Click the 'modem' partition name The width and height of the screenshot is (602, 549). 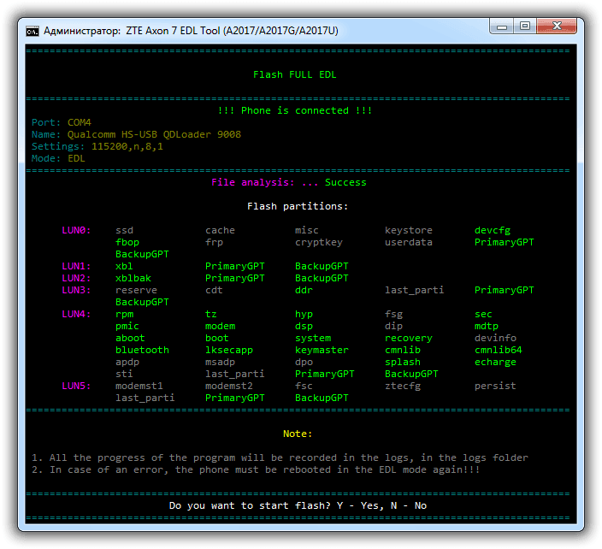click(x=220, y=327)
